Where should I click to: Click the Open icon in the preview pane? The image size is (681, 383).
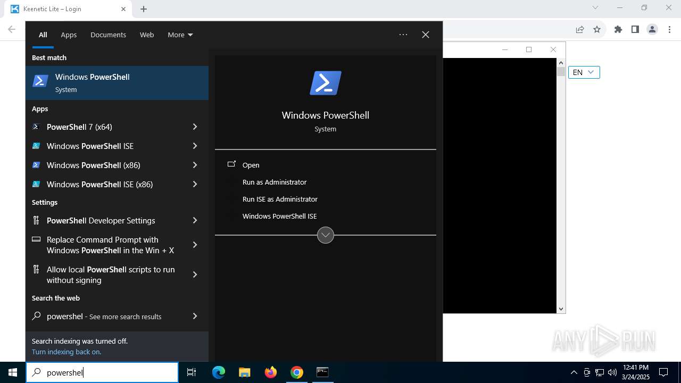click(231, 164)
